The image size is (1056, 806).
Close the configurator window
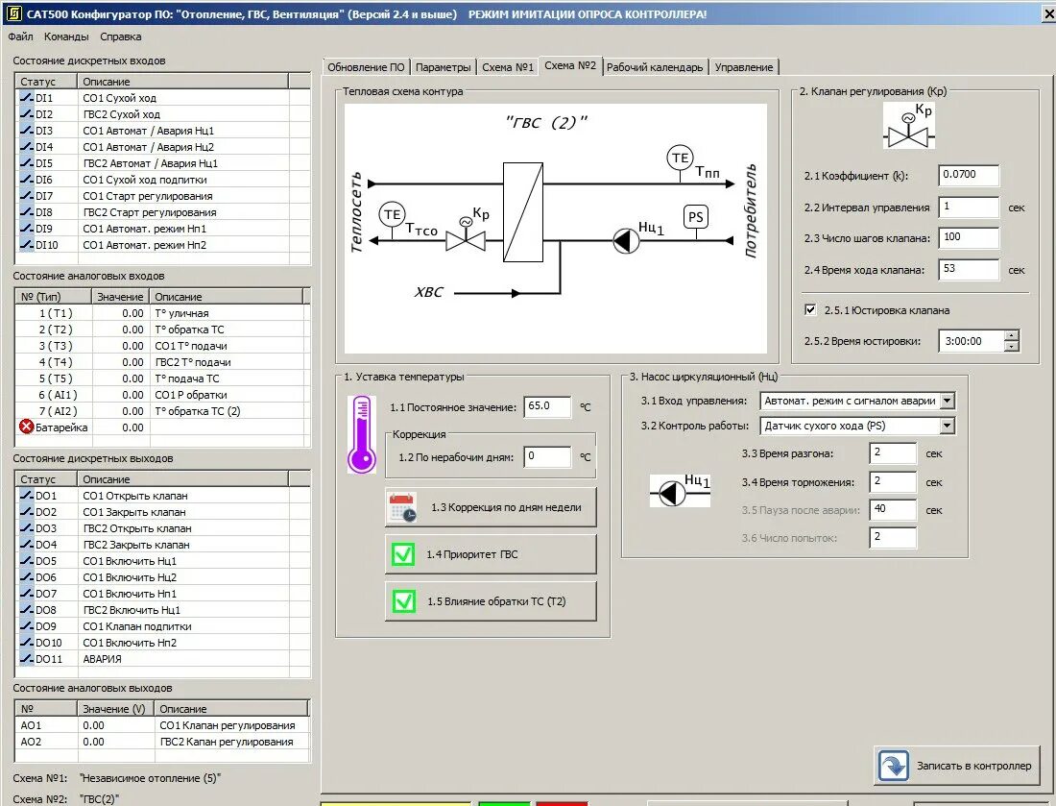pos(1048,14)
